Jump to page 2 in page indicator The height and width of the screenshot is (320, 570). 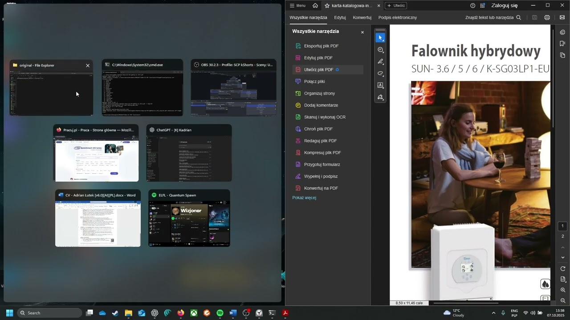[x=562, y=236]
